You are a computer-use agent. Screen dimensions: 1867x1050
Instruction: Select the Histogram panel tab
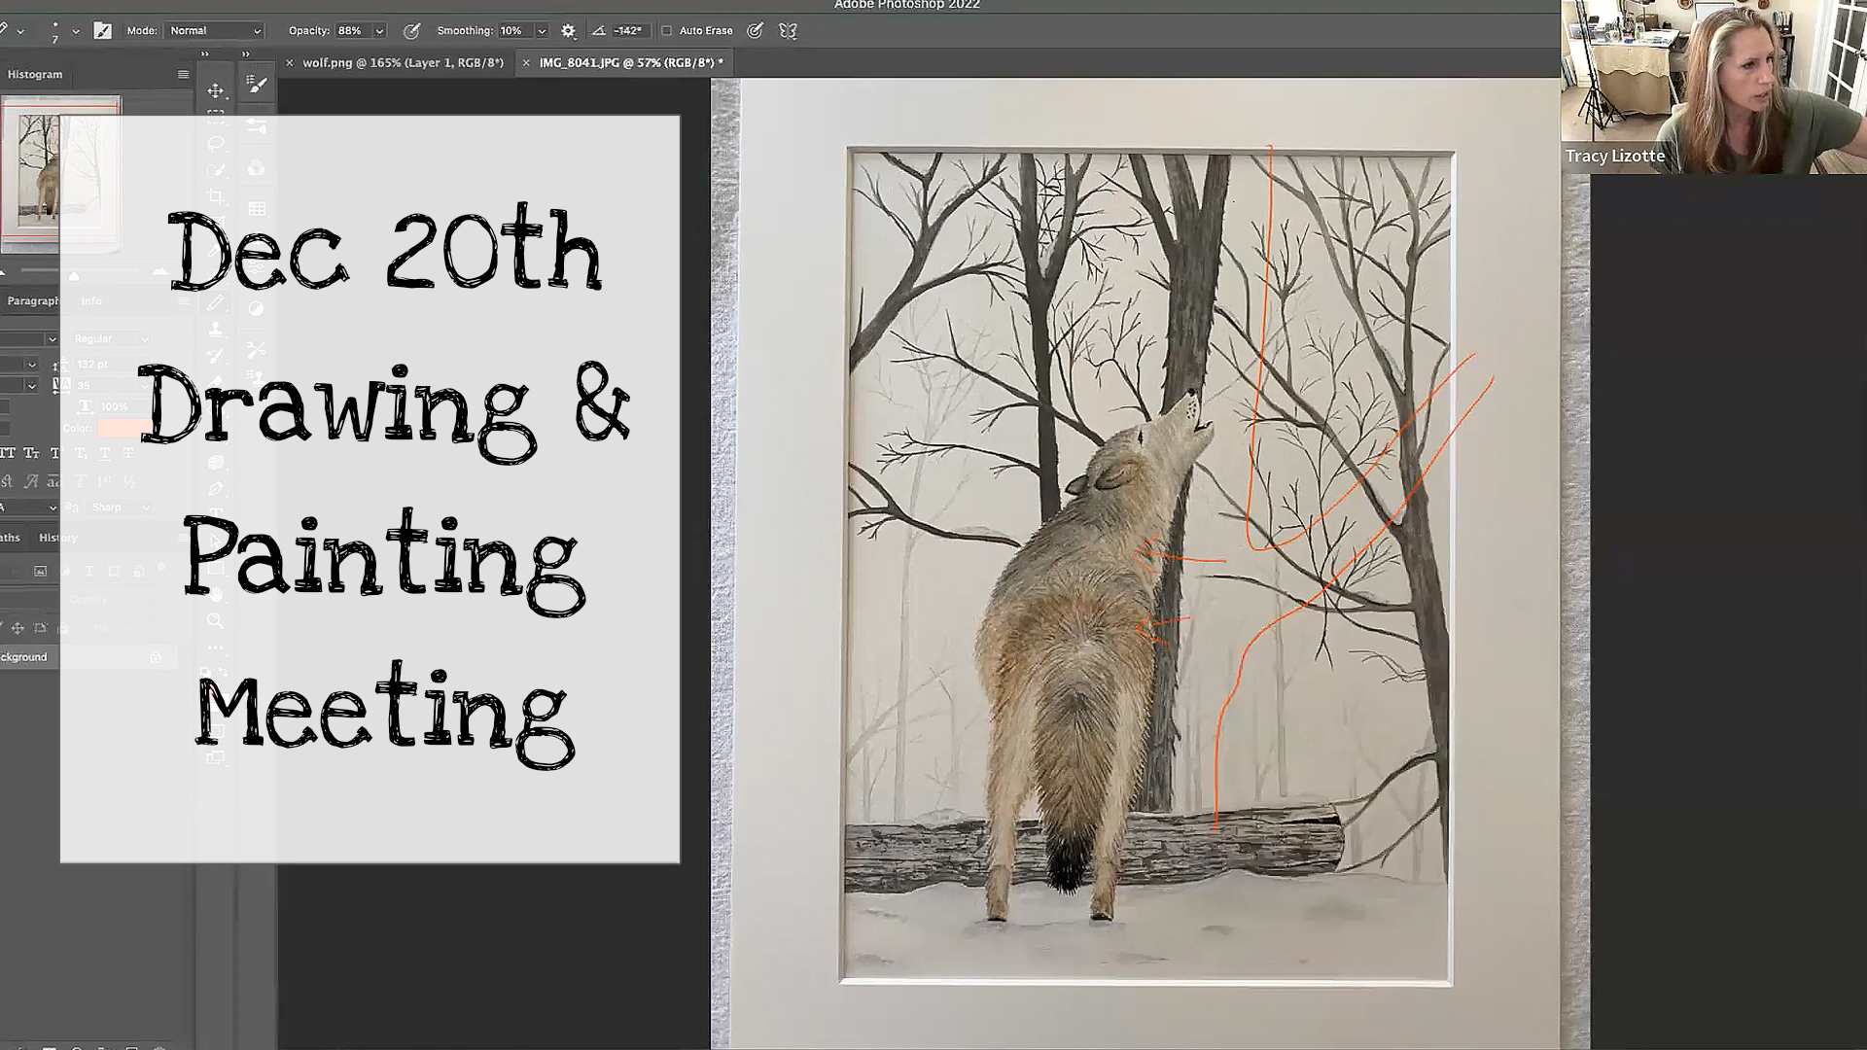35,74
